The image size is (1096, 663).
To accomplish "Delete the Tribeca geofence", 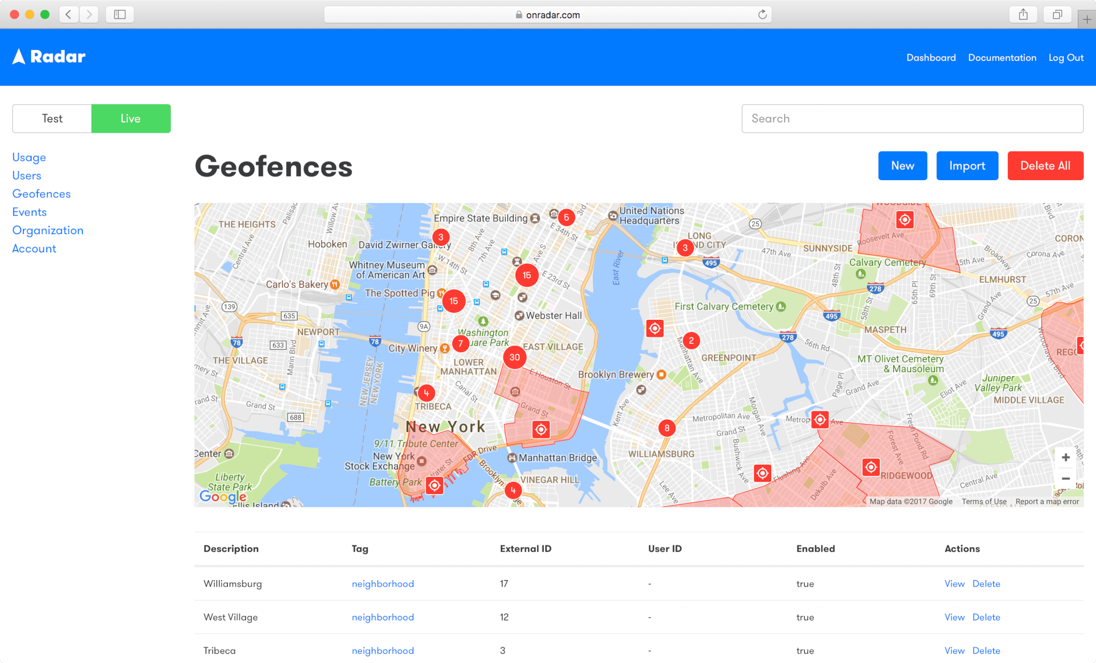I will [986, 651].
